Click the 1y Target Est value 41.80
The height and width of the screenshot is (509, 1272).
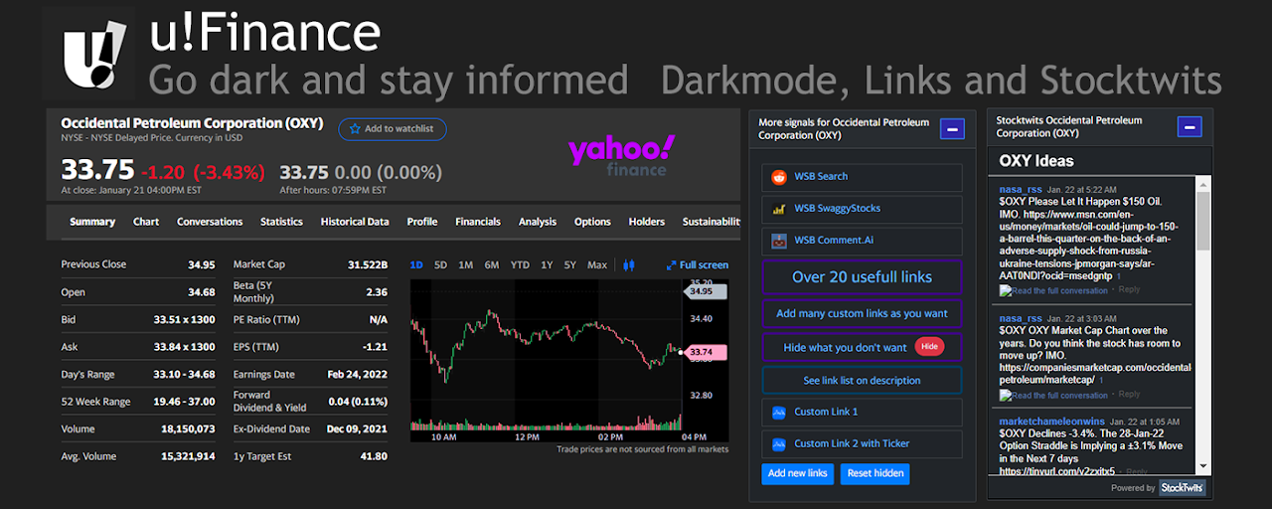[374, 457]
